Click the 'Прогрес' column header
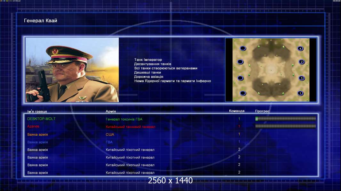The width and height of the screenshot is (341, 191). (262, 111)
